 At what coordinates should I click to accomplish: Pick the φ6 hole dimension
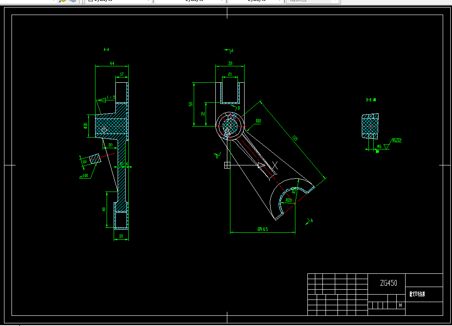point(379,146)
